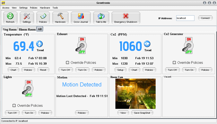Flip the Exhaust ON/OFF switch
The width and height of the screenshot is (217, 124).
pyautogui.click(x=82, y=45)
